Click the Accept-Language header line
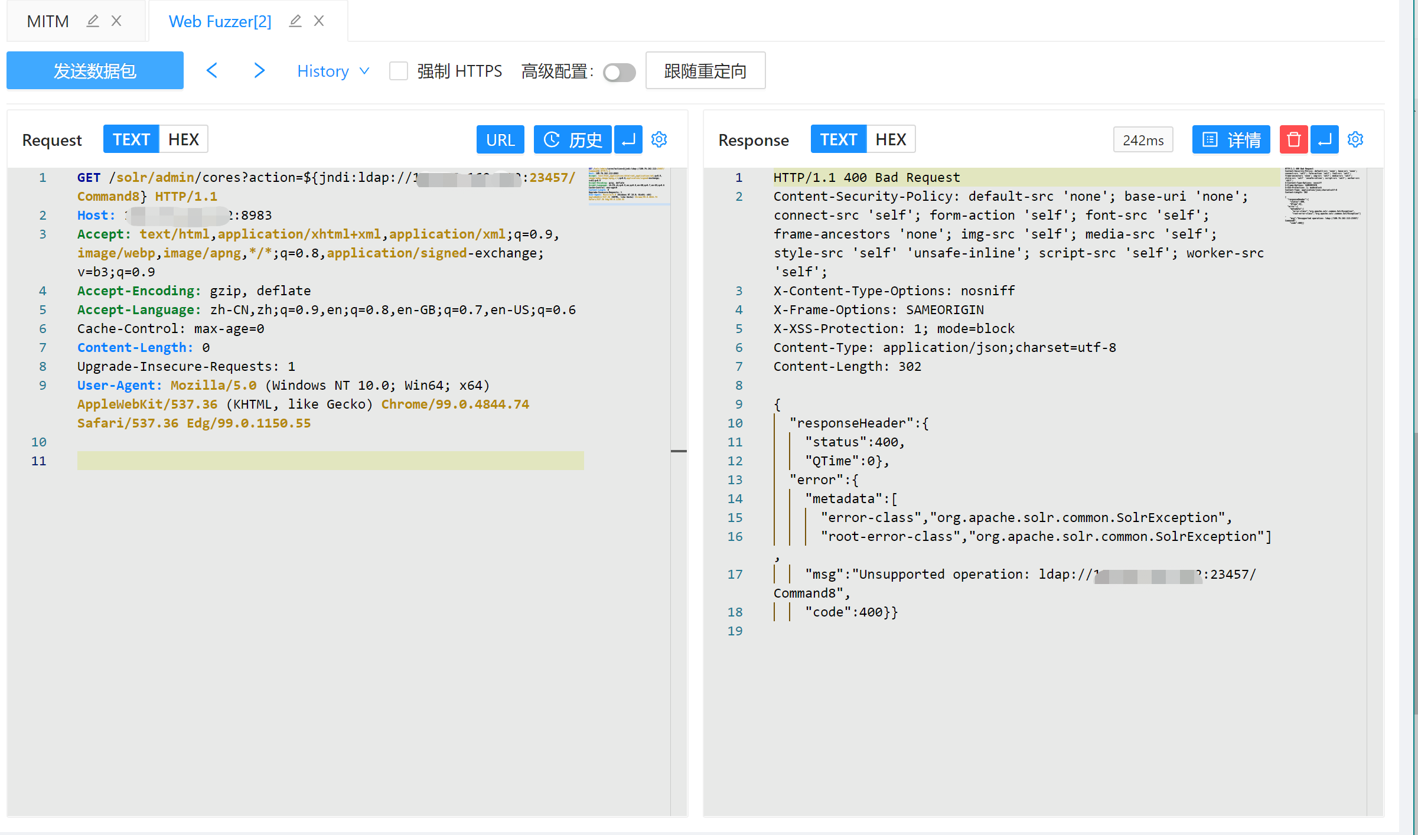Screen dimensions: 1418x835 coord(326,310)
